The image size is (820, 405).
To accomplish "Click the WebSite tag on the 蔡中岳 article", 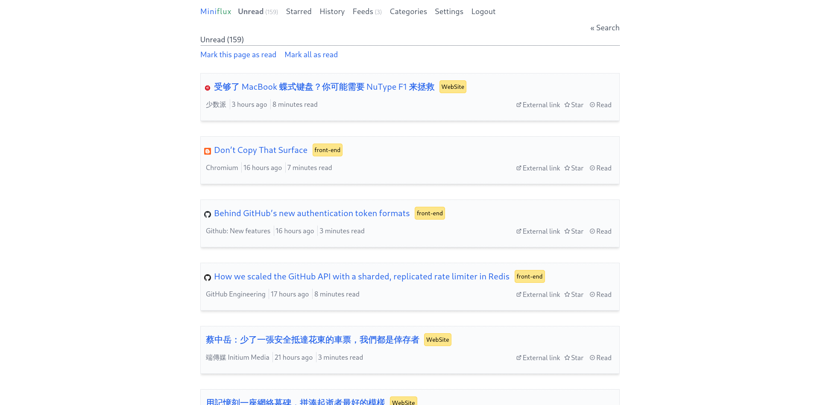I will 438,340.
